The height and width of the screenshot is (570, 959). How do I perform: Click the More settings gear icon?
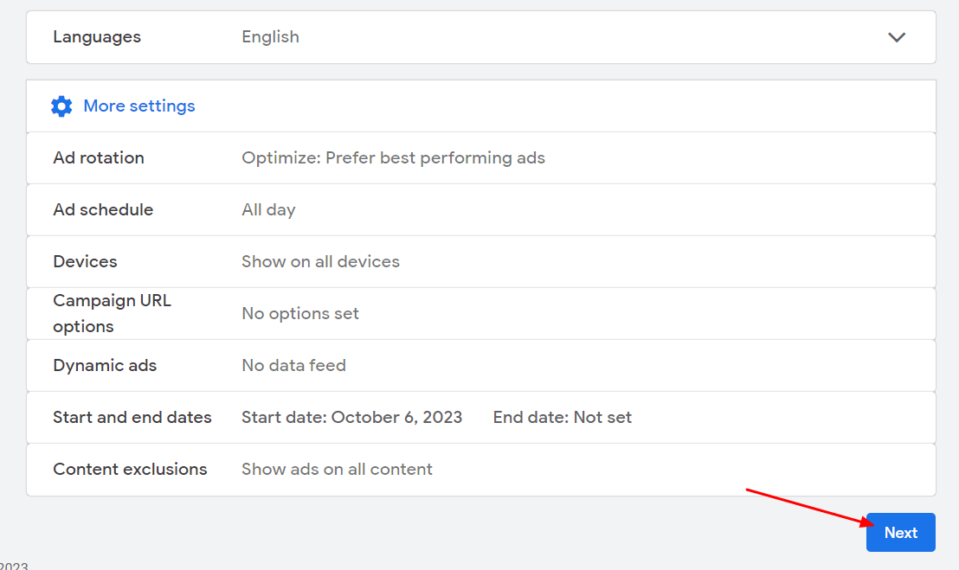tap(61, 106)
